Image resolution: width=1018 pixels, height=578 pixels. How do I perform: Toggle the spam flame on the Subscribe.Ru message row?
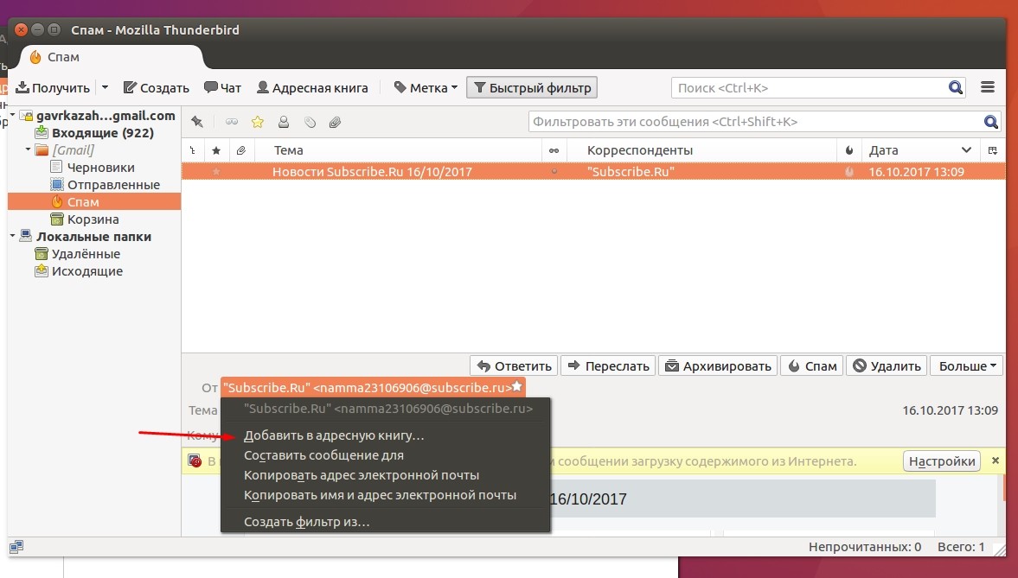(x=849, y=172)
